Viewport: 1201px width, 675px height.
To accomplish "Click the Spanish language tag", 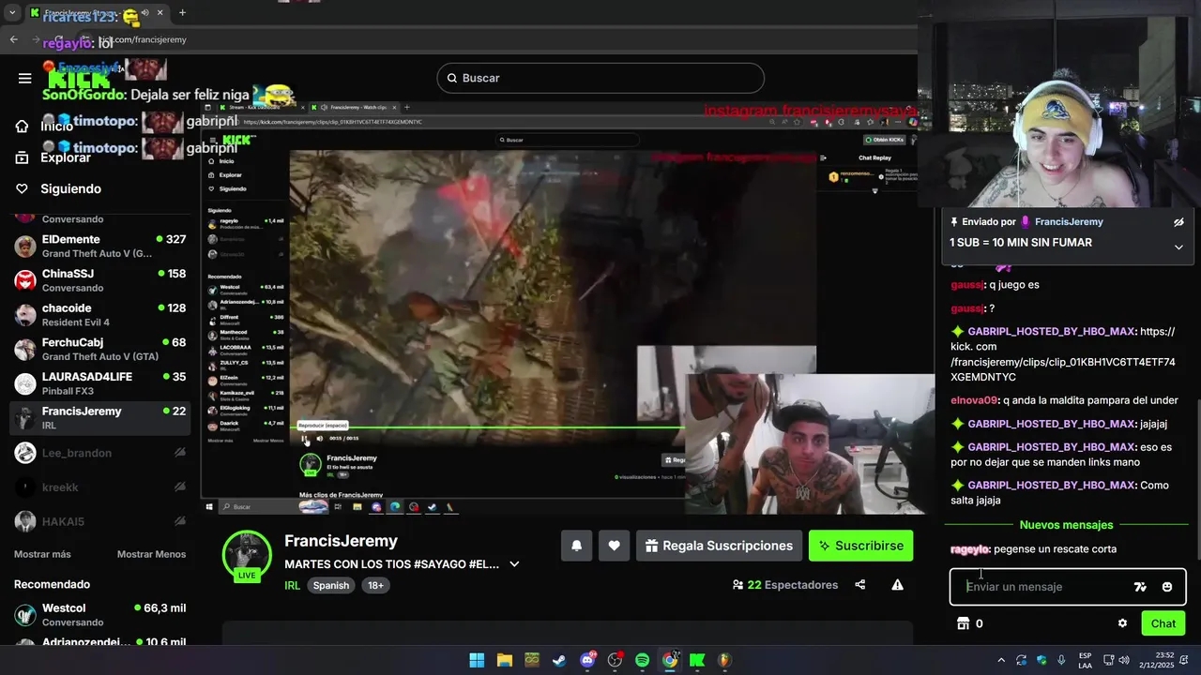I will click(x=330, y=585).
